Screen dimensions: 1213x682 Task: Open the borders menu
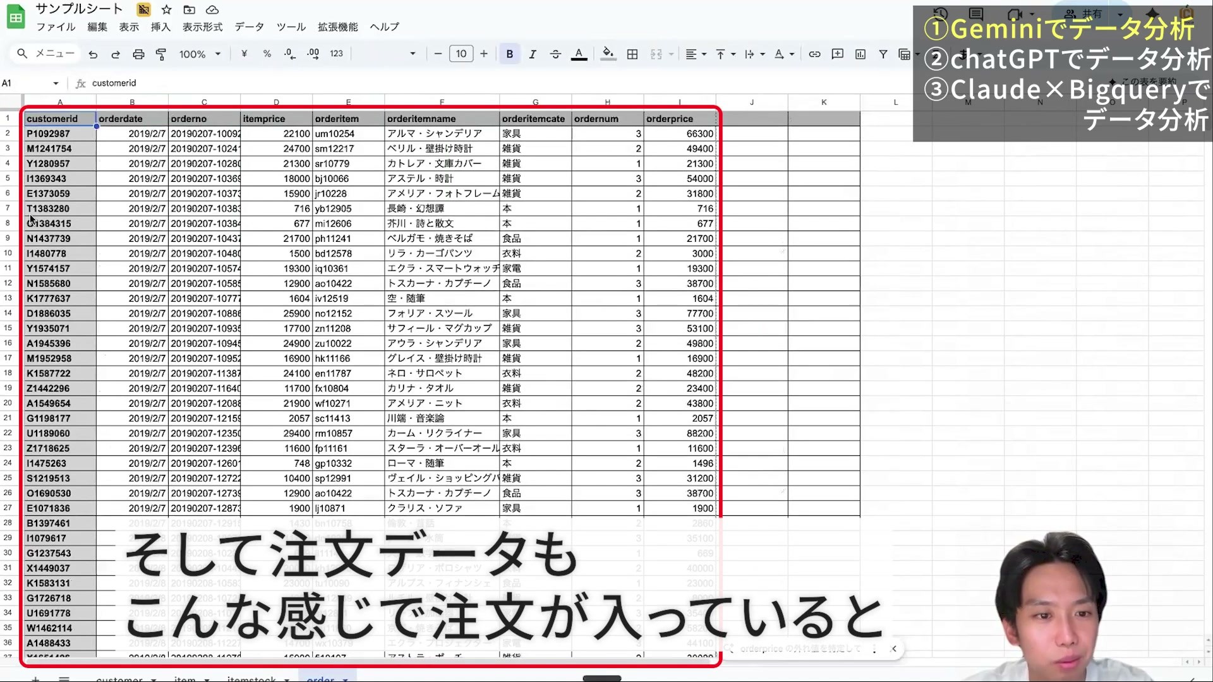coord(632,54)
